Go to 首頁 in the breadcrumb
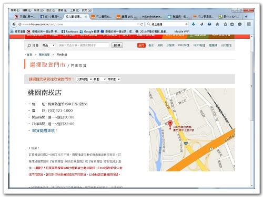This screenshot has width=263, height=197. click(x=29, y=54)
